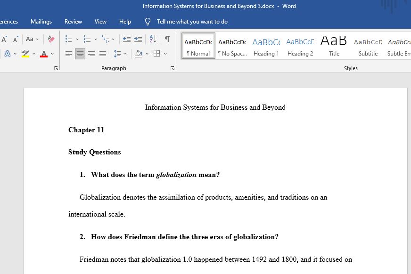Open the Multilevel List dropdown arrow
This screenshot has width=411, height=274.
coord(113,39)
